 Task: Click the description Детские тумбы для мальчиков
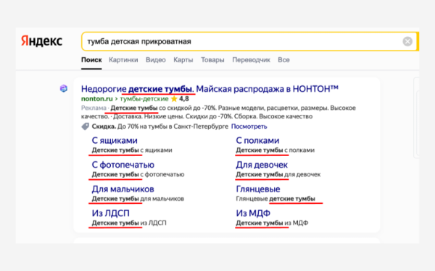point(138,199)
